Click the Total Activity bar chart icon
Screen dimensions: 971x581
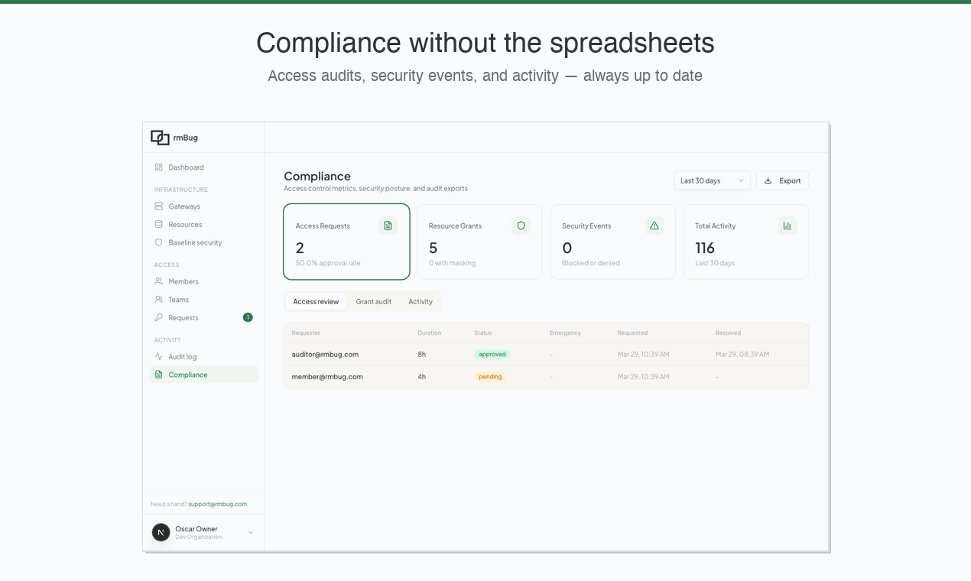pos(787,226)
